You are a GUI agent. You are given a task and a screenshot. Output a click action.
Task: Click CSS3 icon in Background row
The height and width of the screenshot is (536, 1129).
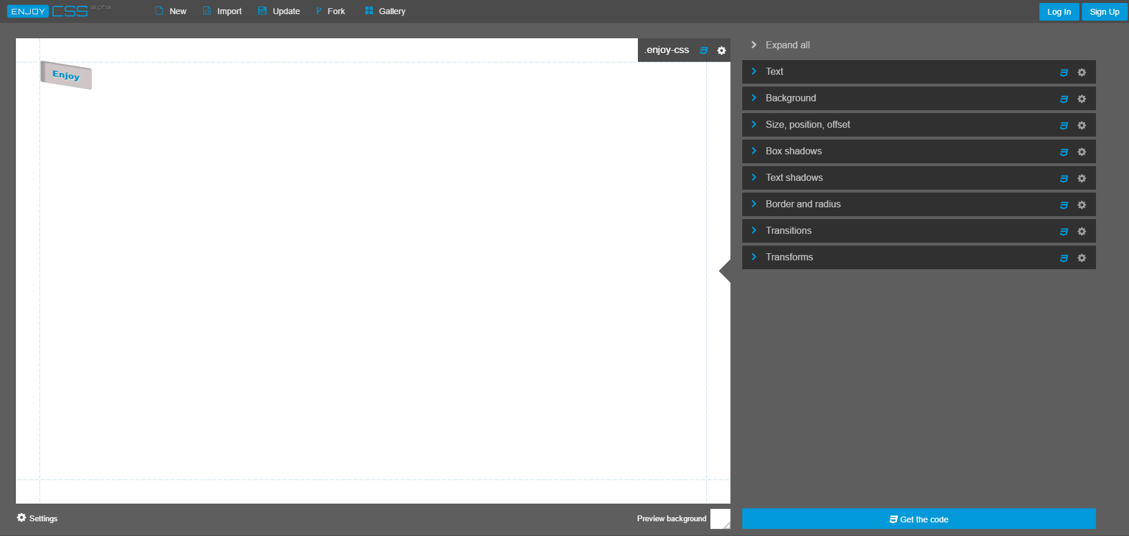pos(1064,99)
